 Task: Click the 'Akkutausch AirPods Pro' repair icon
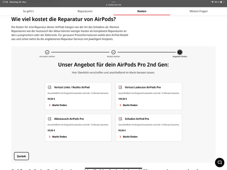click(x=50, y=119)
